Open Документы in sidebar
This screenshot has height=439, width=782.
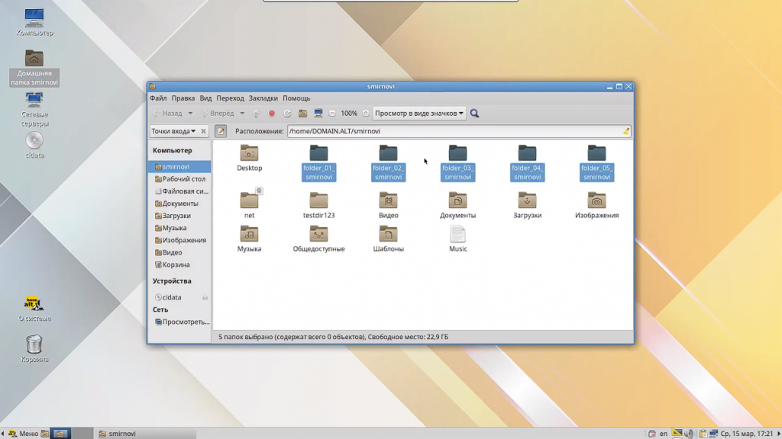pyautogui.click(x=179, y=203)
